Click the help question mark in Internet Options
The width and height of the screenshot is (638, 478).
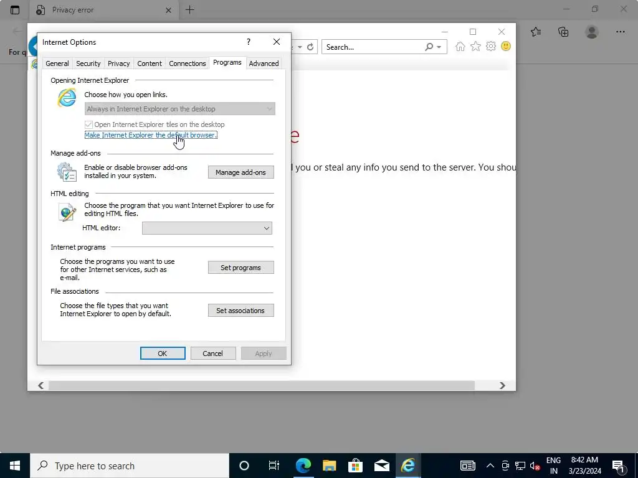pyautogui.click(x=248, y=42)
